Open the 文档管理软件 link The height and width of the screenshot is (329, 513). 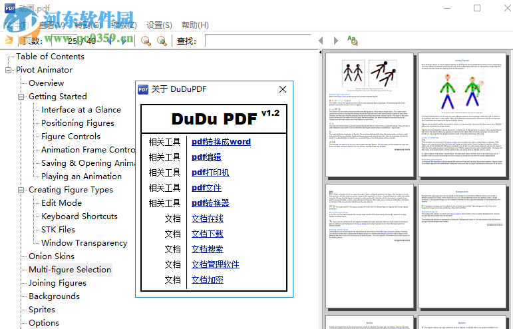point(216,264)
